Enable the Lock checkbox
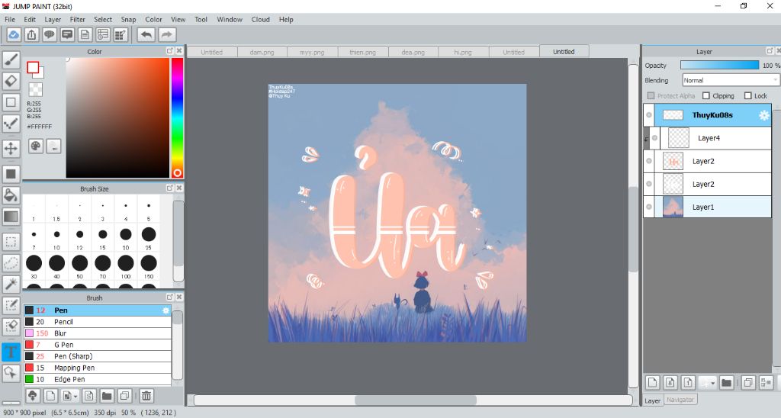 click(748, 95)
